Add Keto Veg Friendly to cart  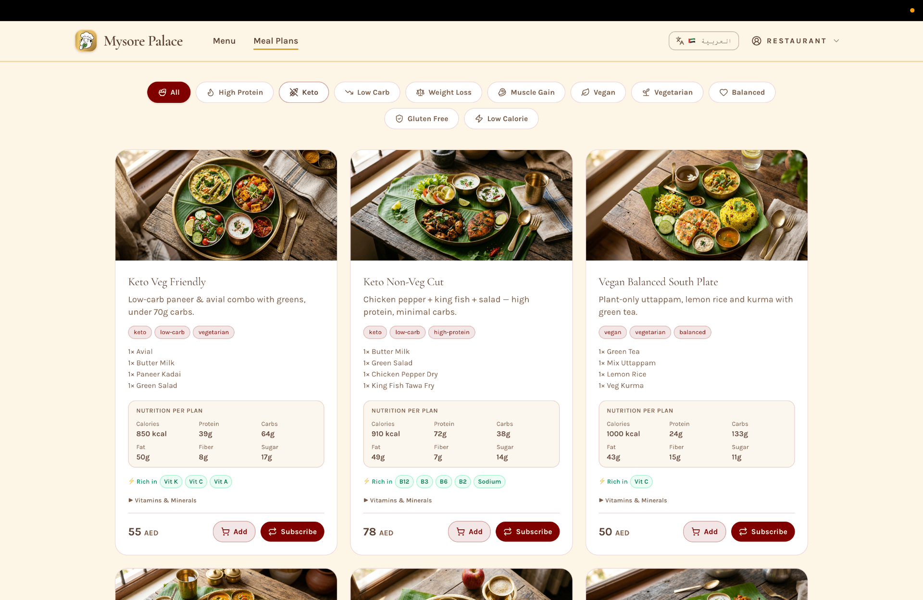[234, 532]
